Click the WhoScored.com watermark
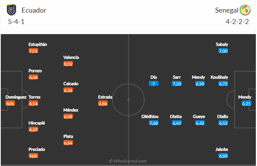257x166 pixels. click(128, 161)
